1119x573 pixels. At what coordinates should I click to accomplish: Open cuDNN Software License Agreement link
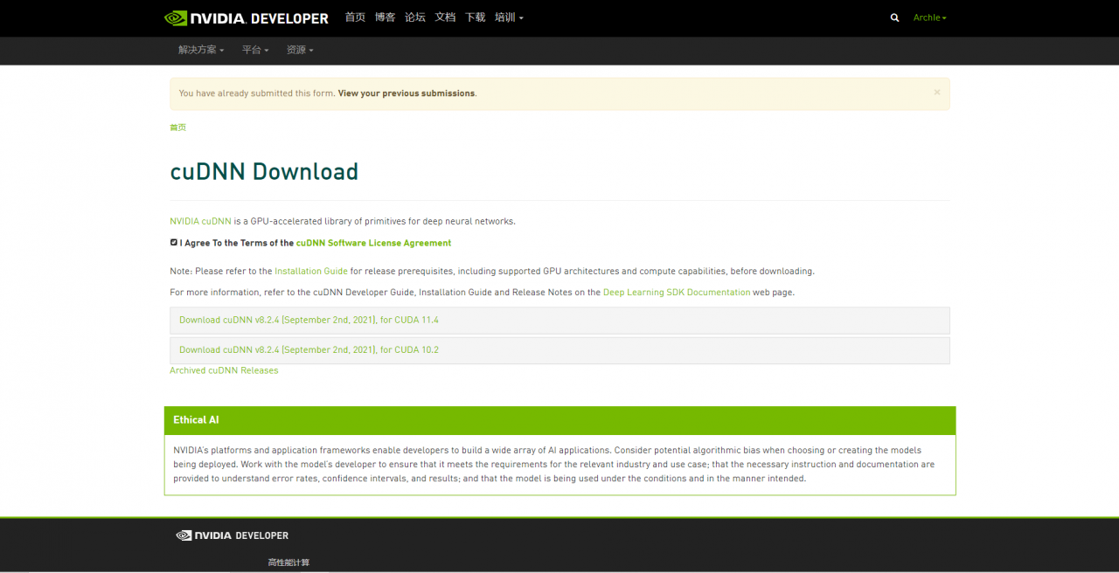tap(373, 244)
